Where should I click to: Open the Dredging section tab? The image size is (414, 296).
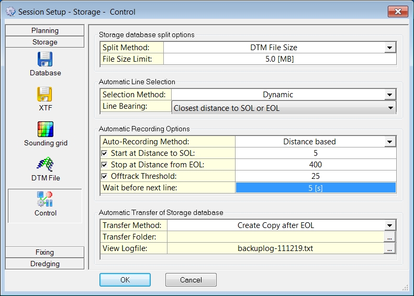(45, 264)
